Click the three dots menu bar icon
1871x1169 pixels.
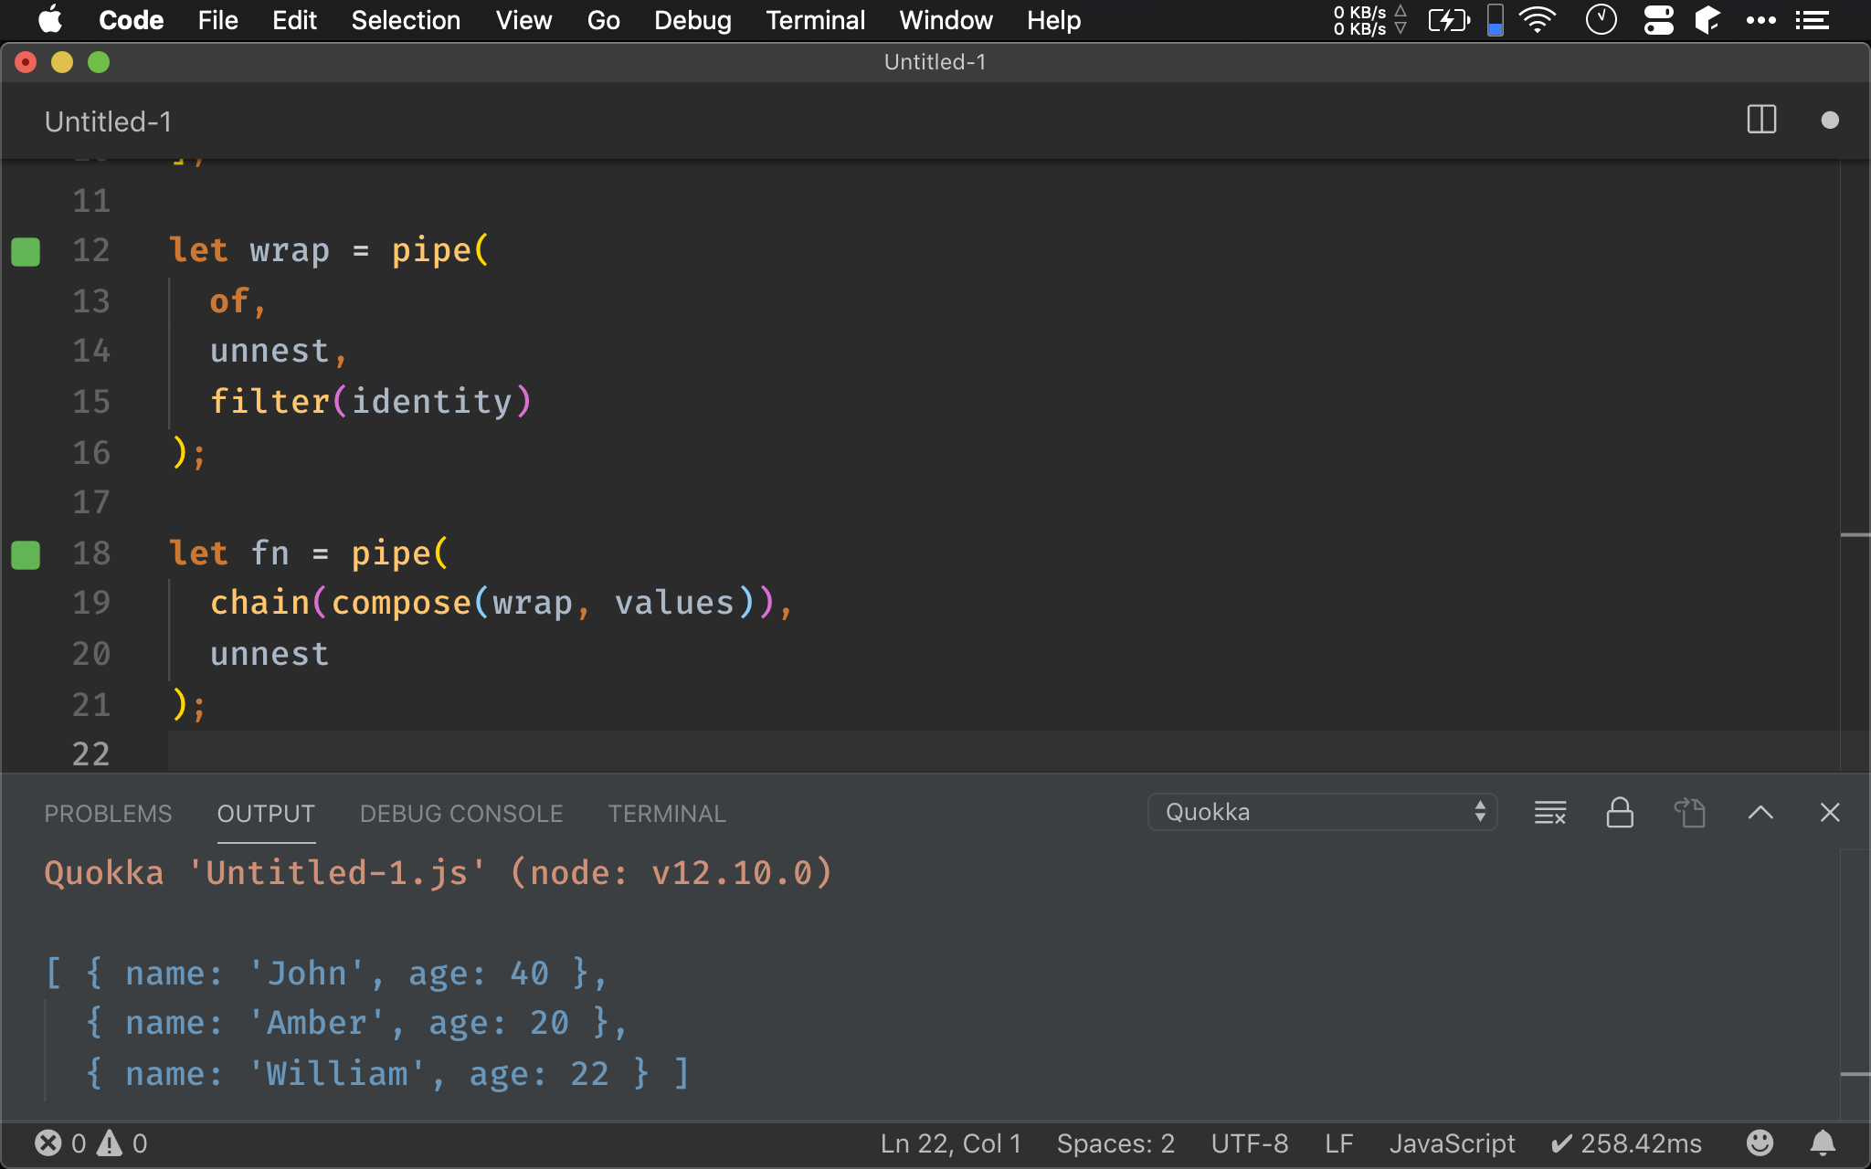(1760, 20)
